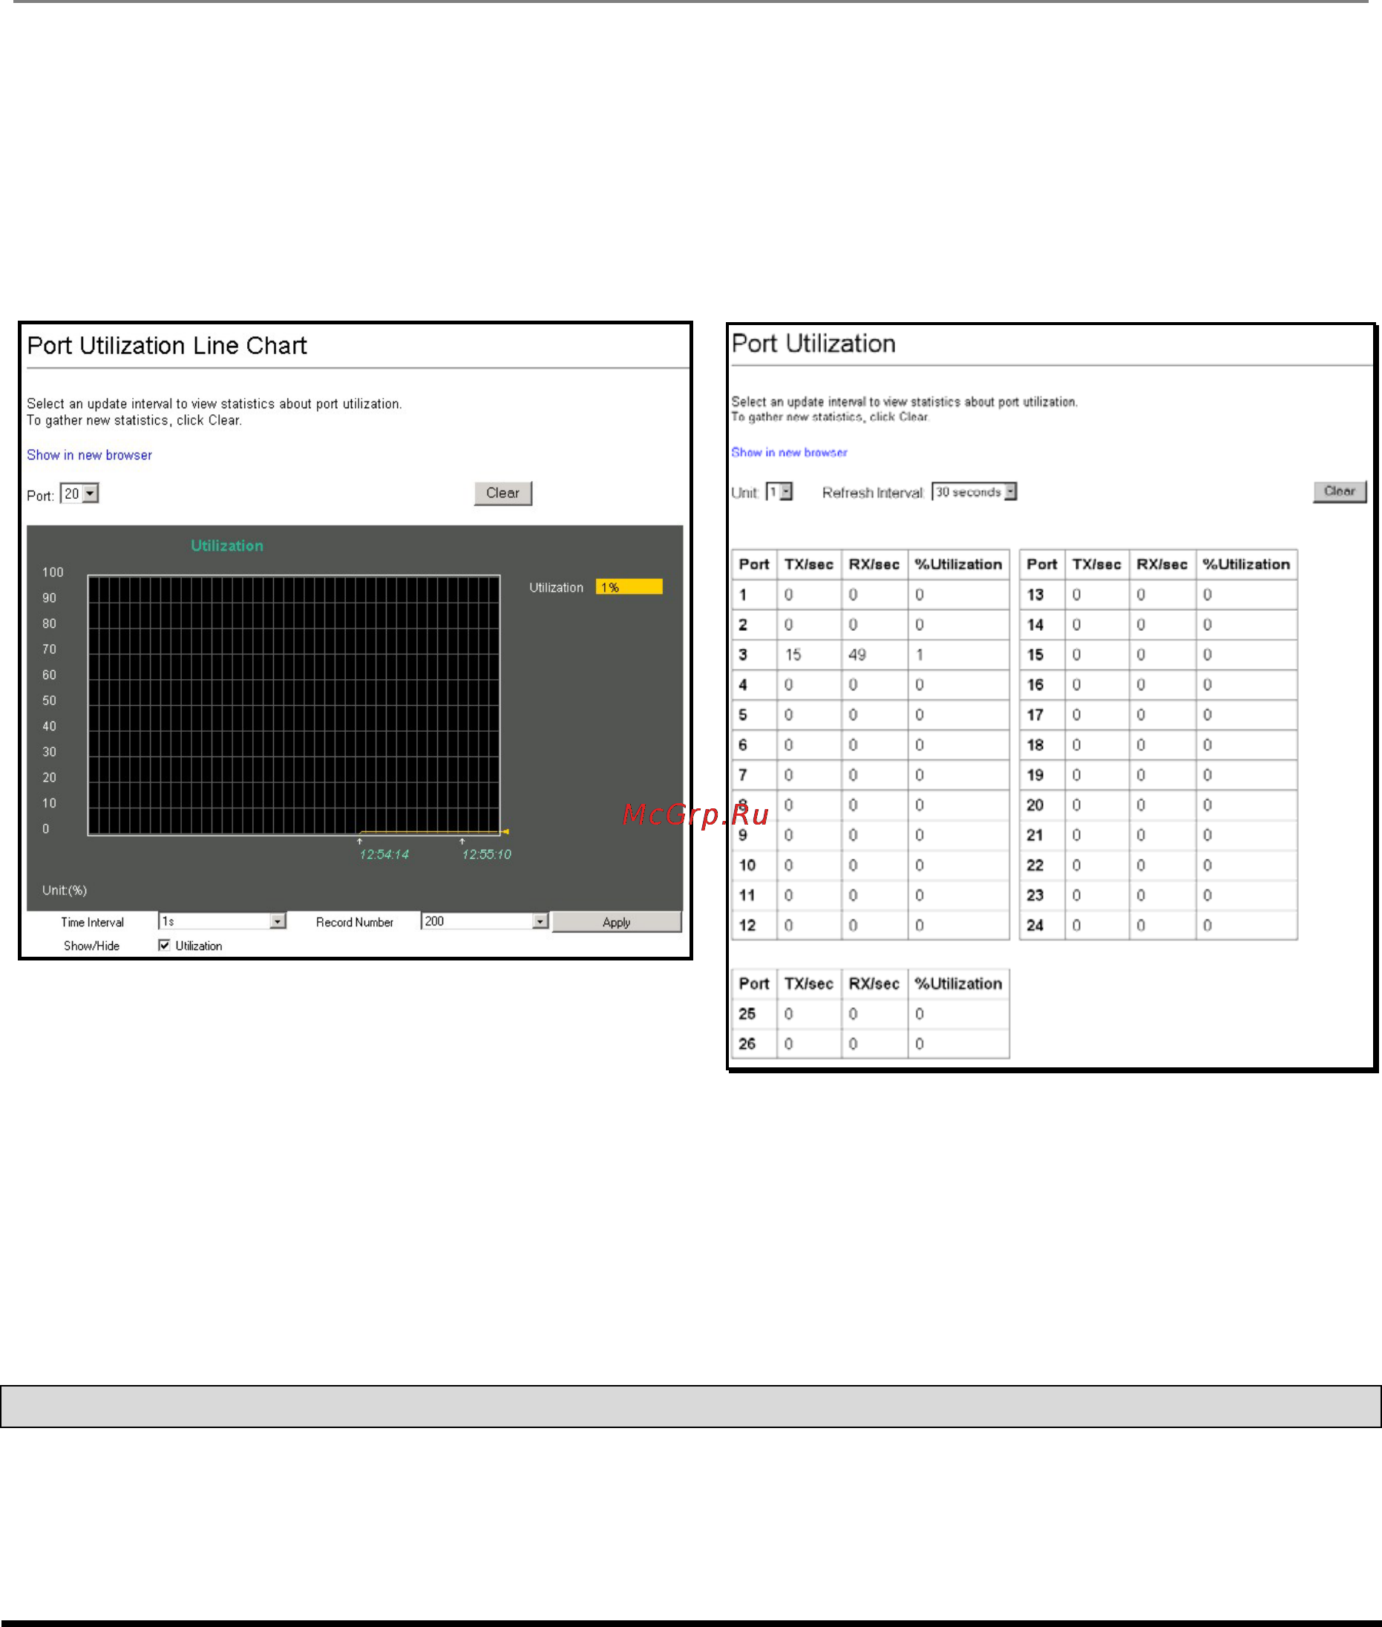The height and width of the screenshot is (1627, 1382).
Task: Click port number 25 in bottom table
Action: [747, 1014]
